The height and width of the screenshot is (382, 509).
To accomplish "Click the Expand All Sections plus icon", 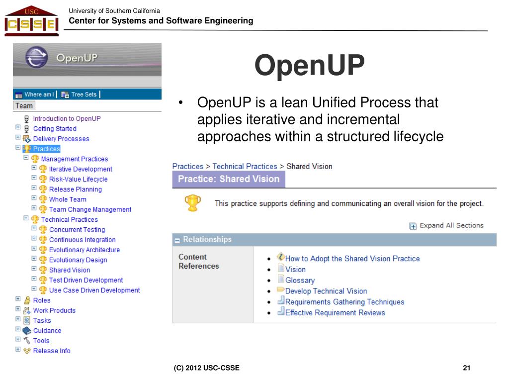I will click(x=413, y=226).
